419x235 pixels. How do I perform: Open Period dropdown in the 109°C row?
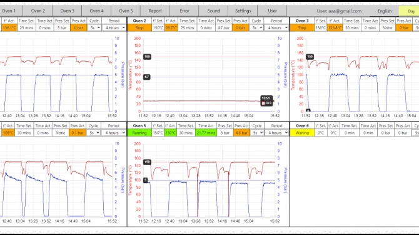114,133
